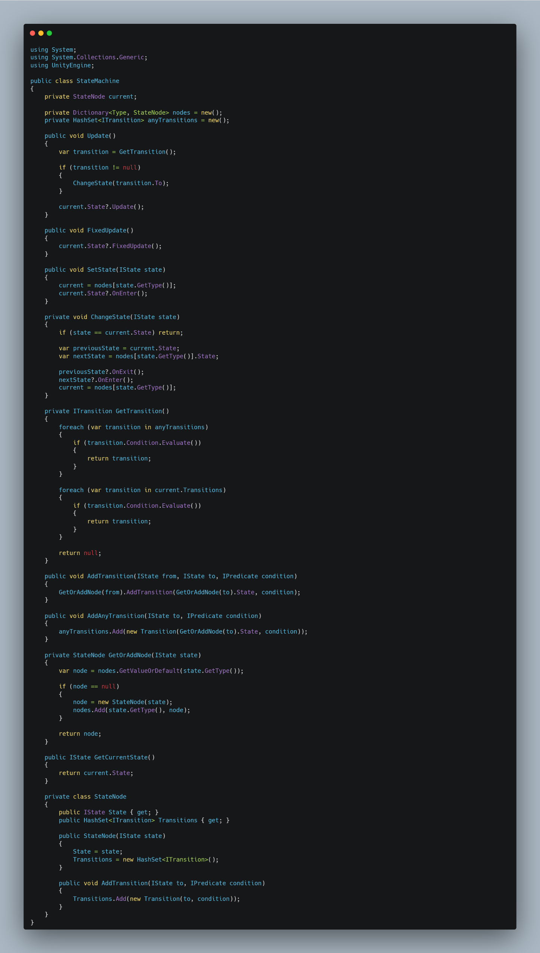Screen dimensions: 540x953
Task: Click AddTransition signature with 'IState from' parameter
Action: (171, 576)
